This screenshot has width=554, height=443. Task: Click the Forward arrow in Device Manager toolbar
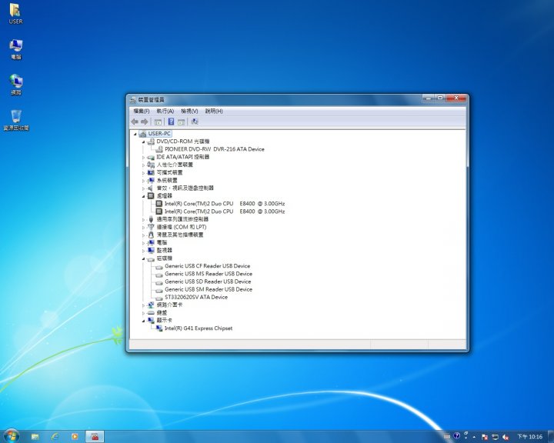[144, 122]
